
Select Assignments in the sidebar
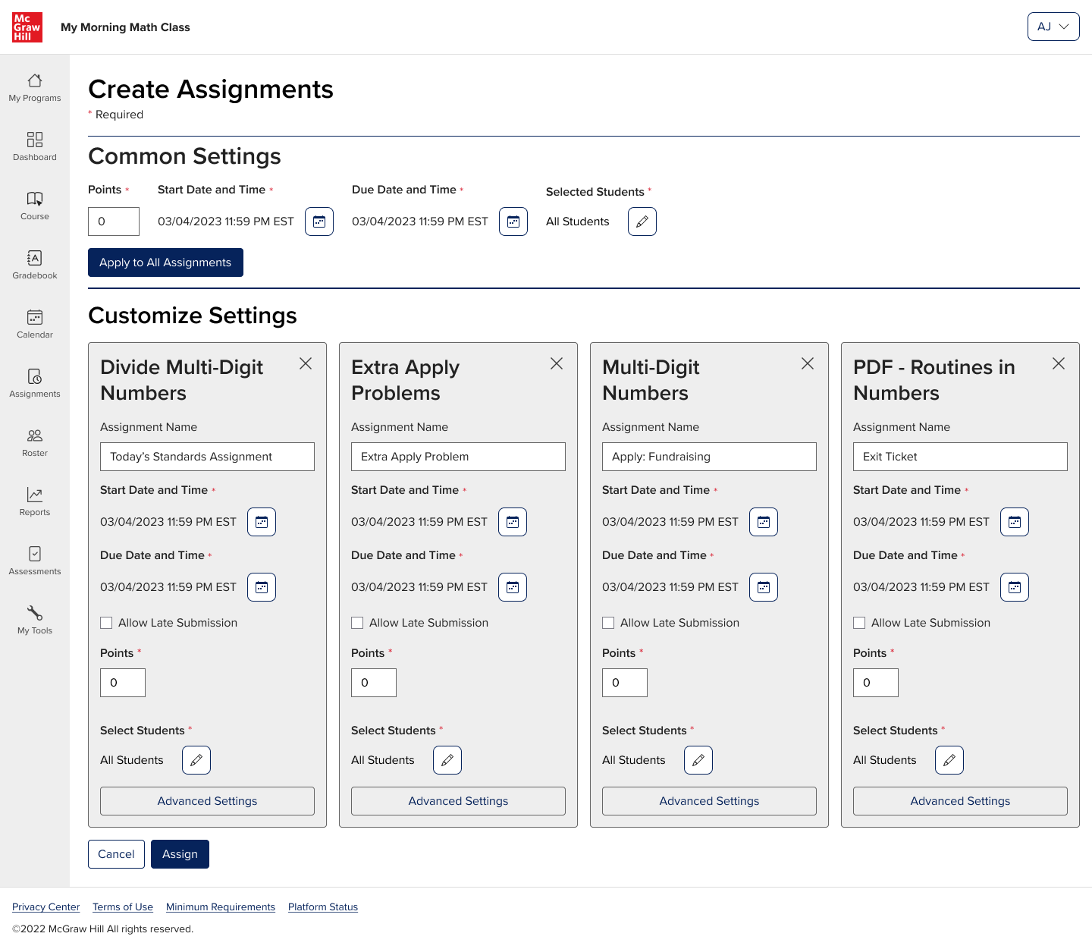(x=35, y=384)
